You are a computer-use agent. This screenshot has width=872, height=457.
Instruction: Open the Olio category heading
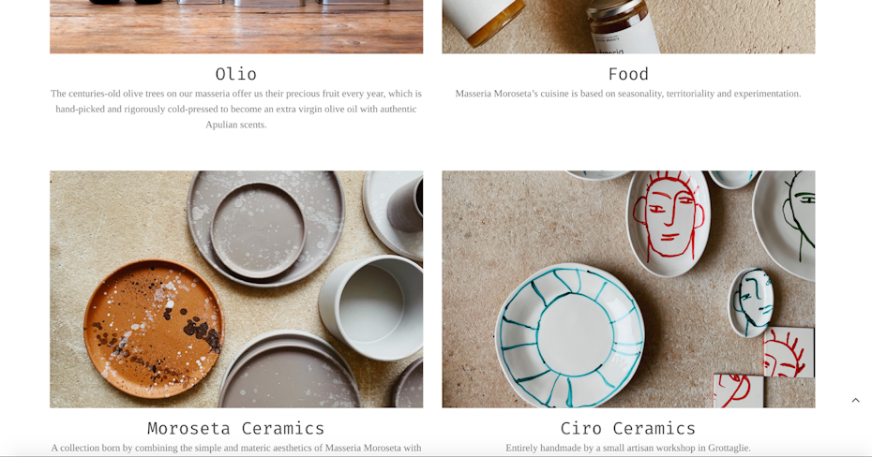tap(235, 74)
